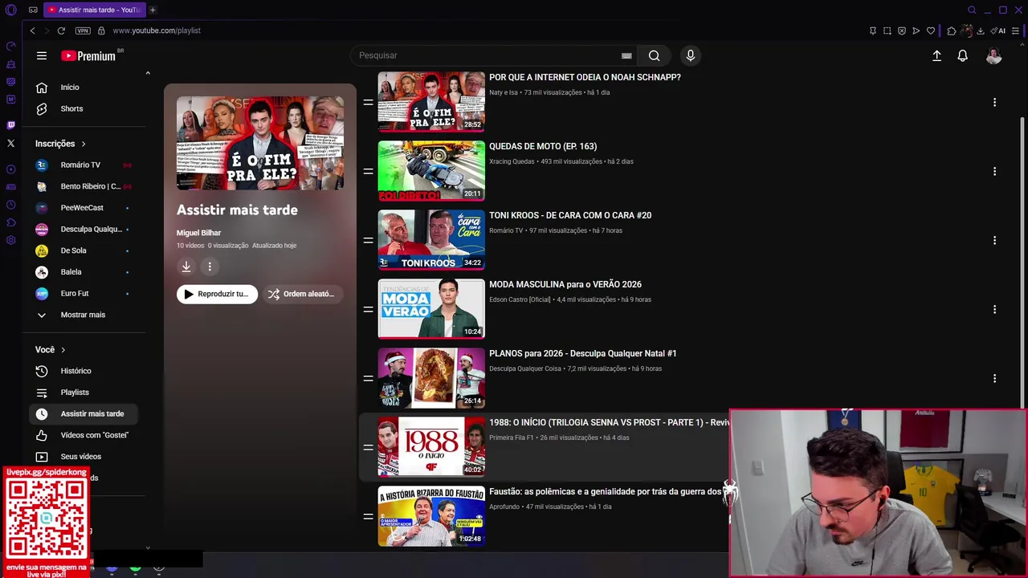1028x578 pixels.
Task: Open YouTube notifications bell
Action: click(x=962, y=55)
